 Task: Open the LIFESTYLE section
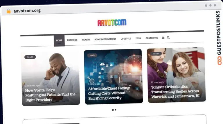(126, 39)
